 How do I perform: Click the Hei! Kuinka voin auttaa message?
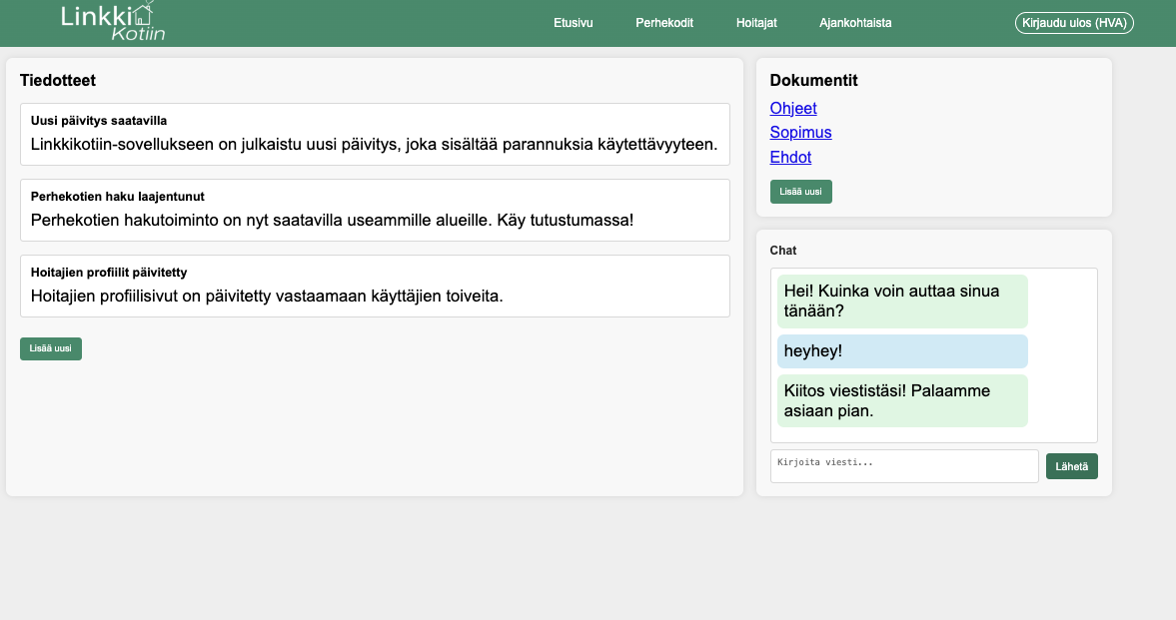tap(902, 302)
